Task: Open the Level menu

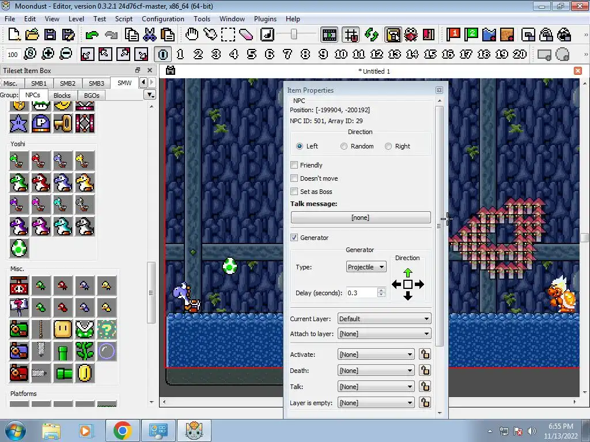Action: tap(76, 19)
